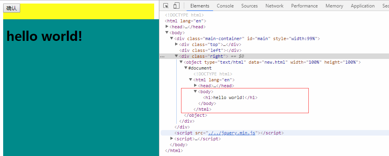Select the h1 hello world row
The width and height of the screenshot is (389, 156).
click(230, 97)
